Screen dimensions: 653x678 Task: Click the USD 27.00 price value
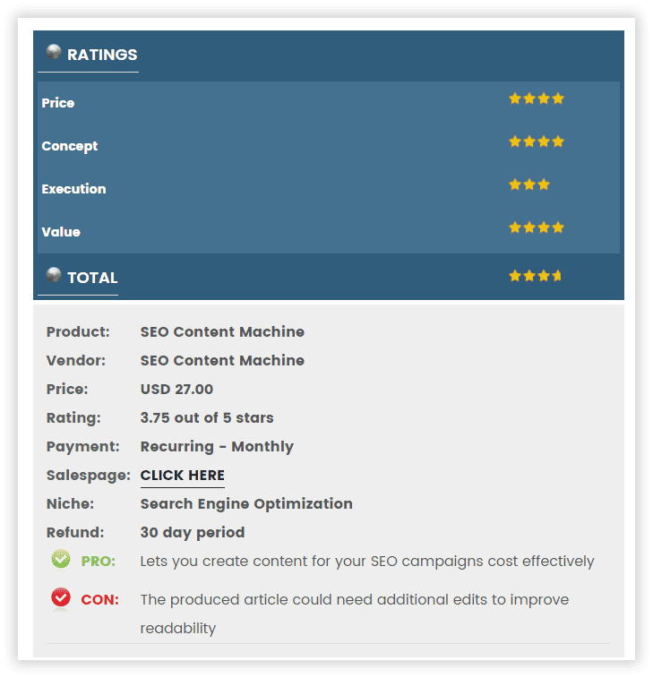(176, 390)
